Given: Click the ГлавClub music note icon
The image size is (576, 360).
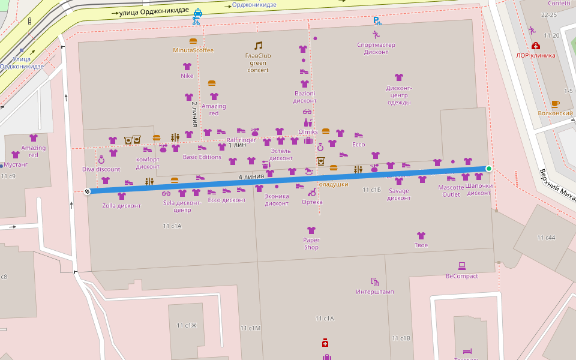Looking at the screenshot, I should coord(259,46).
